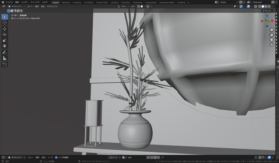Toggle show gizmos button
This screenshot has width=279, height=163.
(241, 7)
